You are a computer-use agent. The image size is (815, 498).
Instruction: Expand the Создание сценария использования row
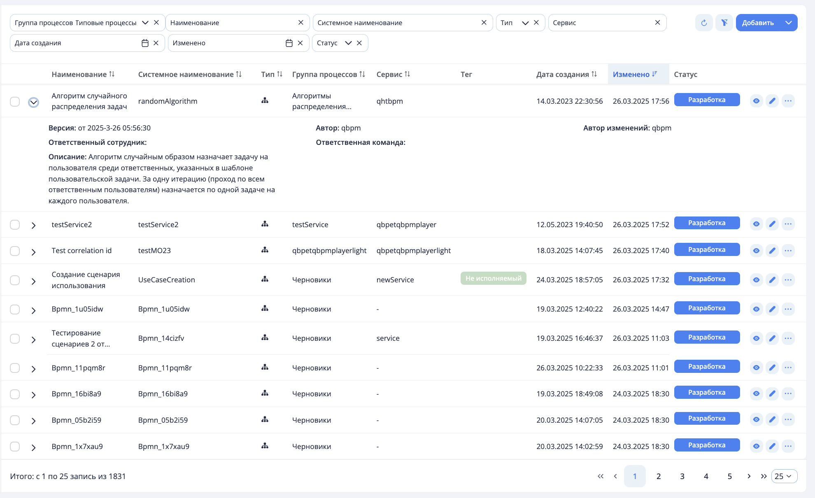click(x=33, y=281)
